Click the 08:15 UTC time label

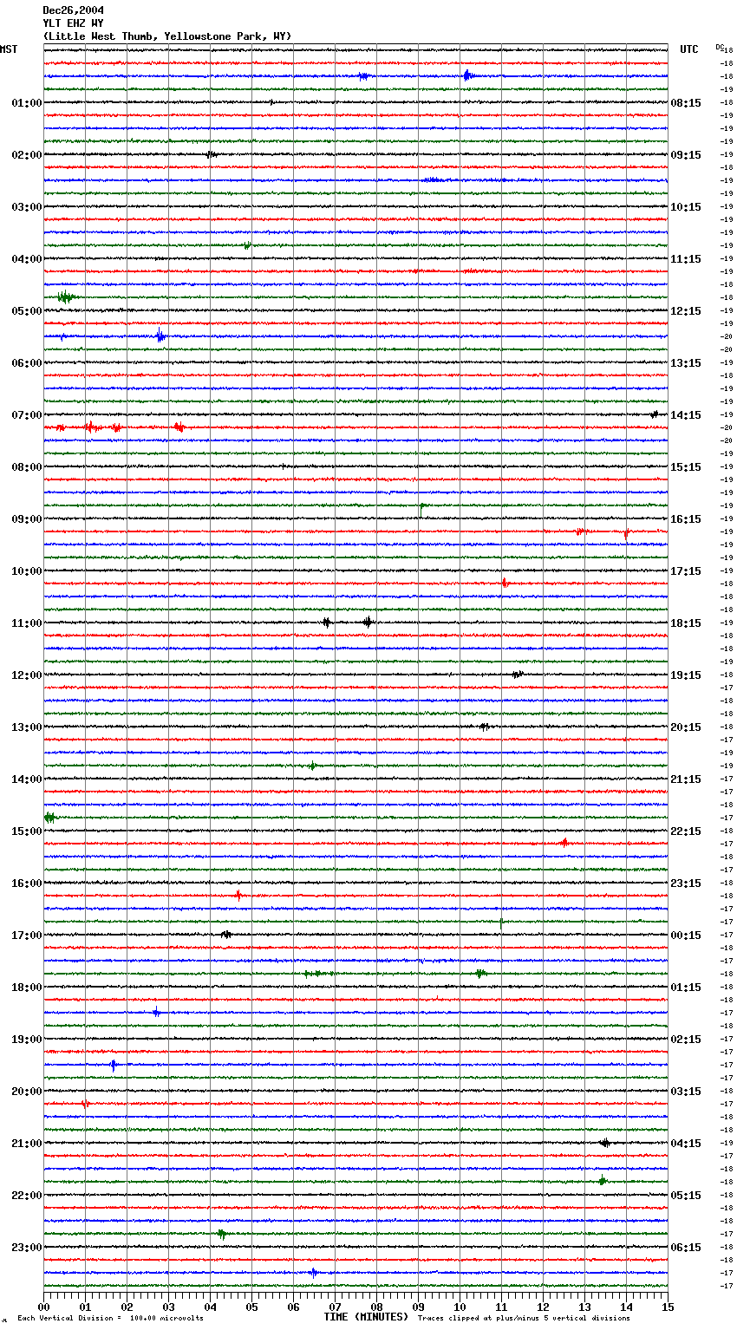686,103
